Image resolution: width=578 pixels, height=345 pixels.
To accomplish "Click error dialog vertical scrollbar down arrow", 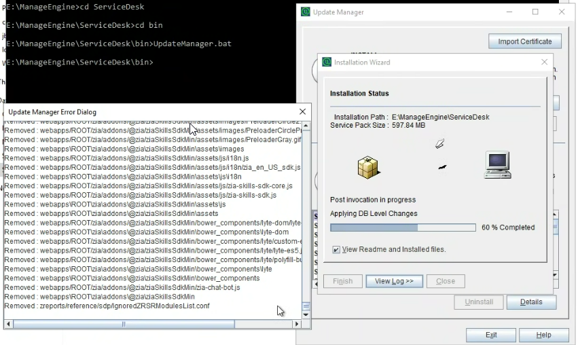I will click(306, 314).
